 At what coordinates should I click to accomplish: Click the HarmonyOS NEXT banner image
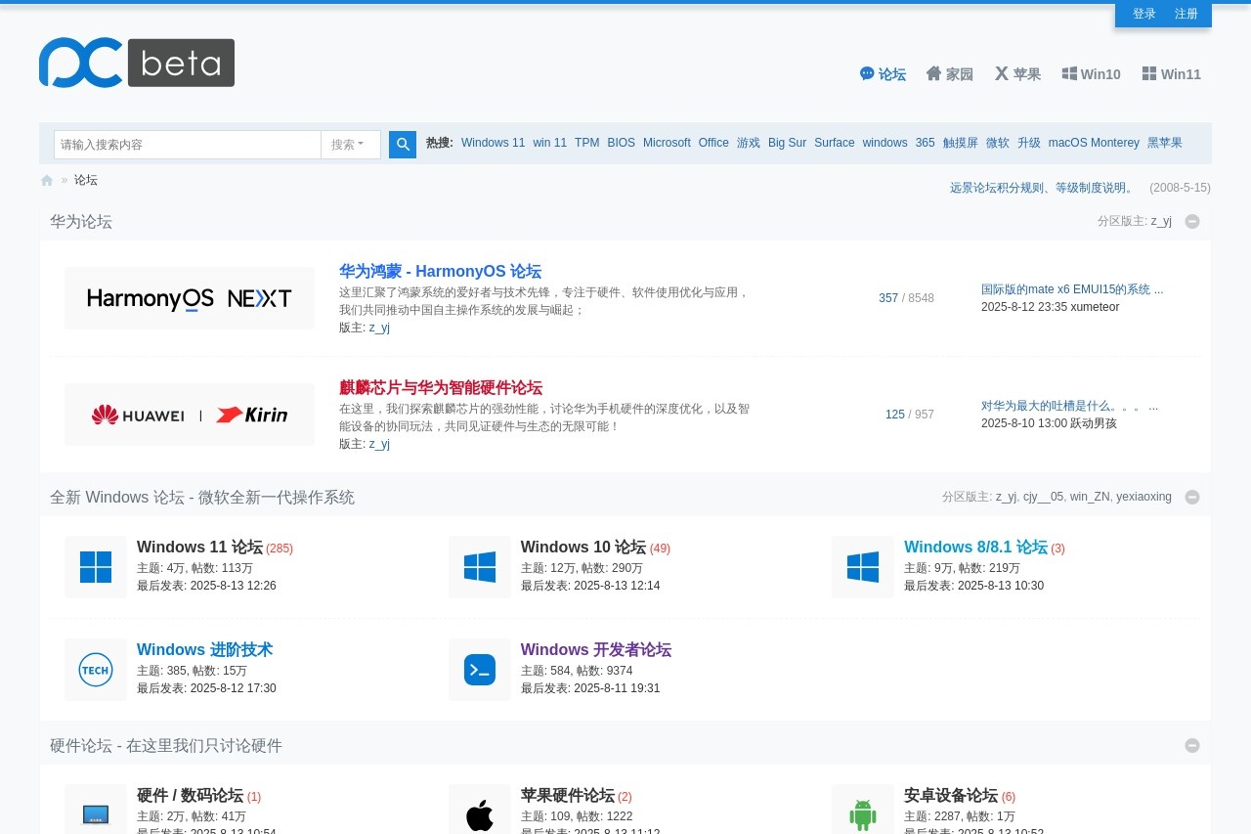pos(190,298)
